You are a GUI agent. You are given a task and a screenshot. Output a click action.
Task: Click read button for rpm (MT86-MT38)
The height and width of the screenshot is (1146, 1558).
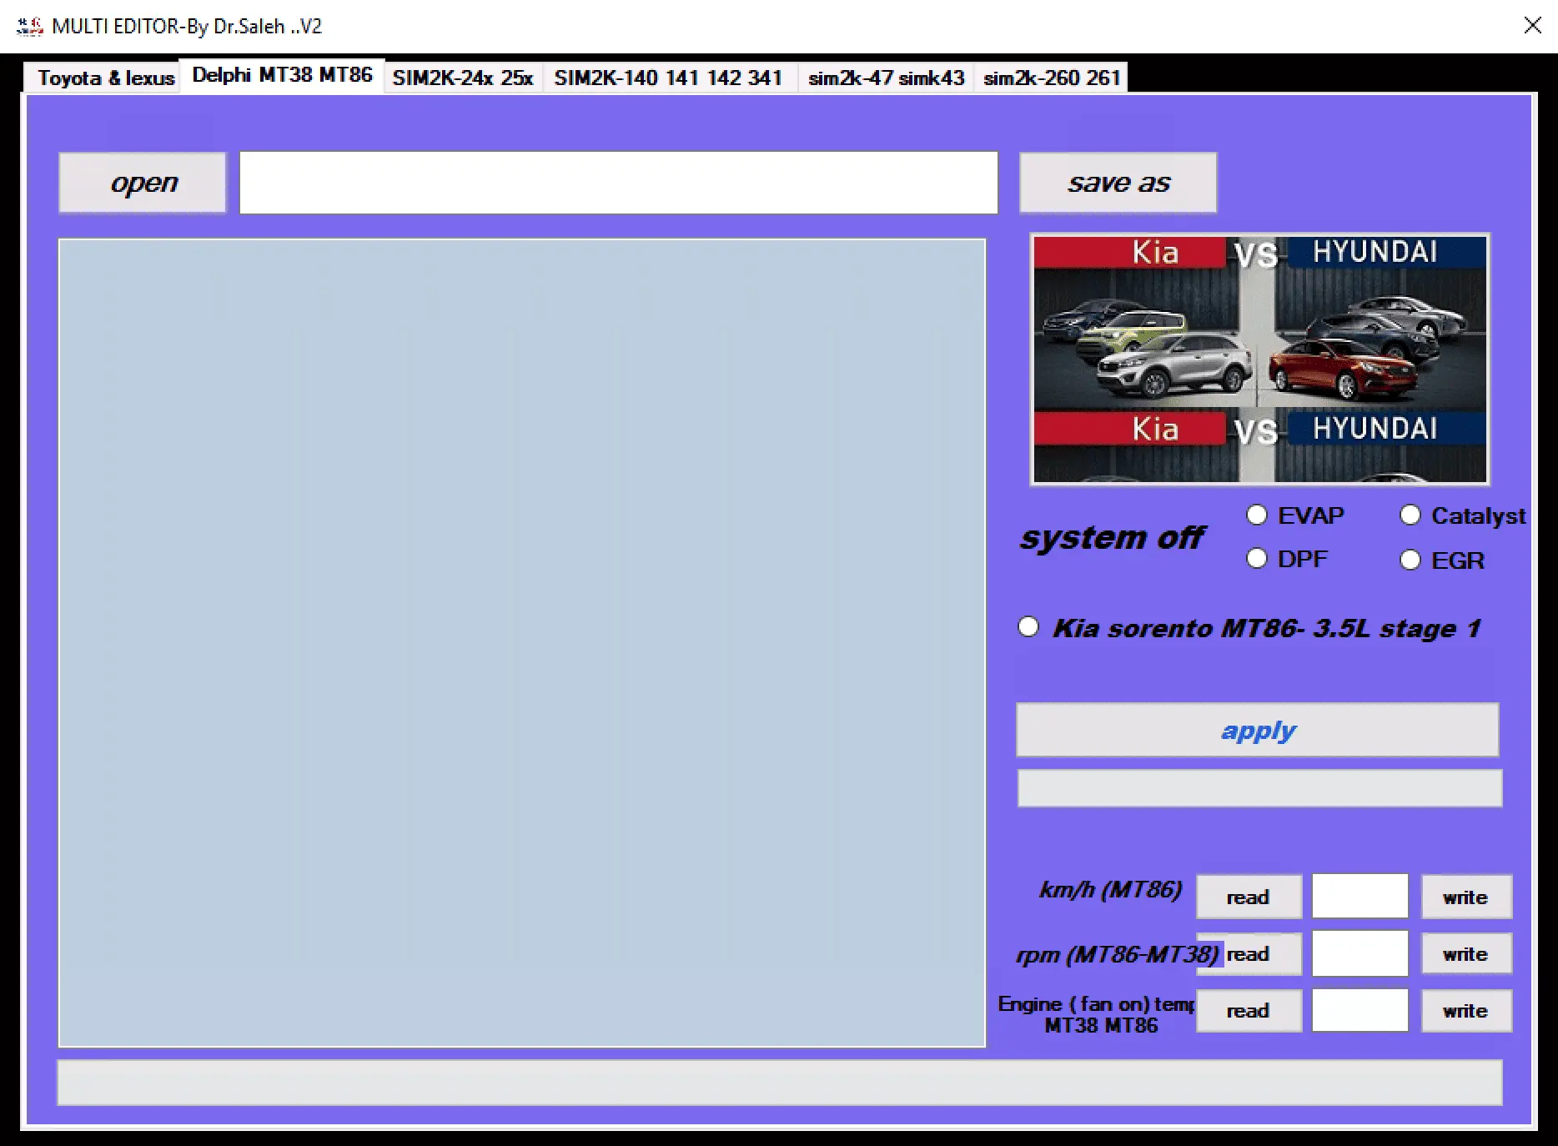1249,953
